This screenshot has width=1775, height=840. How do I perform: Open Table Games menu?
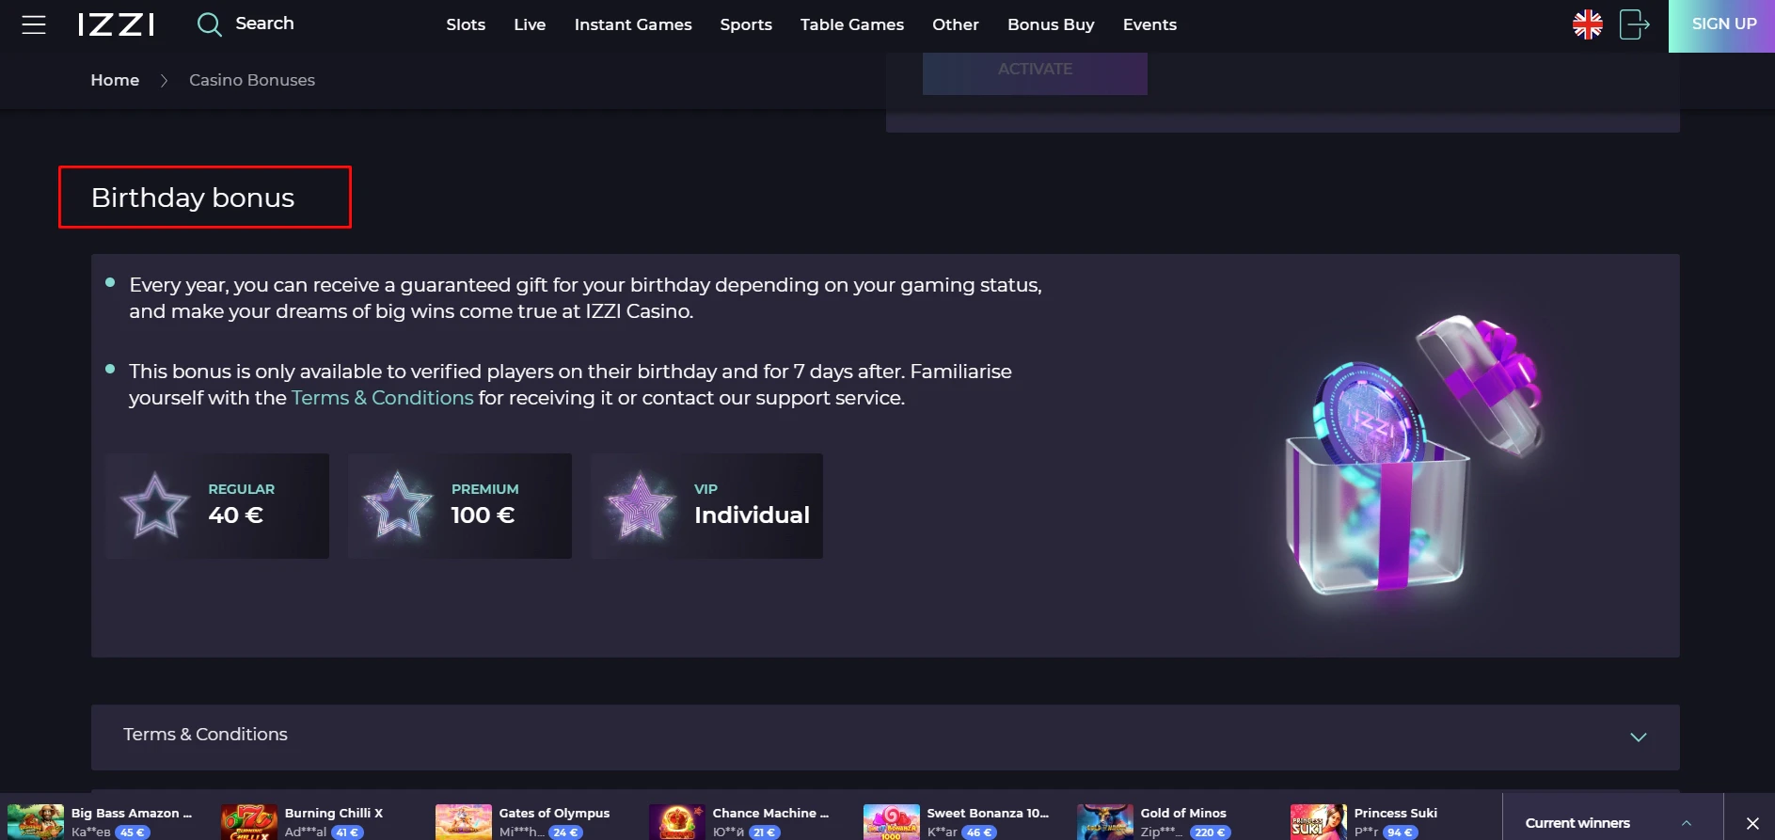(x=852, y=24)
